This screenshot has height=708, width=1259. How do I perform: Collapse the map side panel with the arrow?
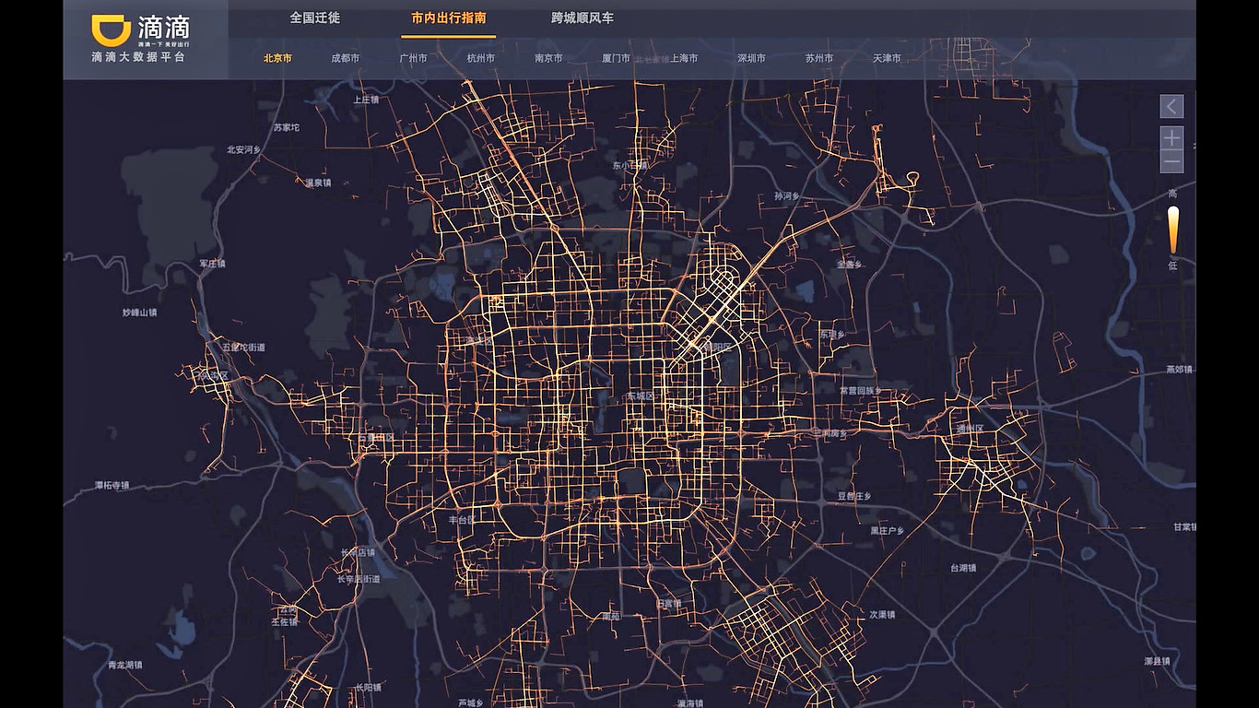1171,107
